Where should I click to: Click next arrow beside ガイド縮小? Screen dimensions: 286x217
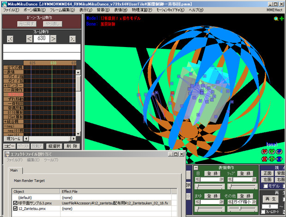tap(254, 202)
